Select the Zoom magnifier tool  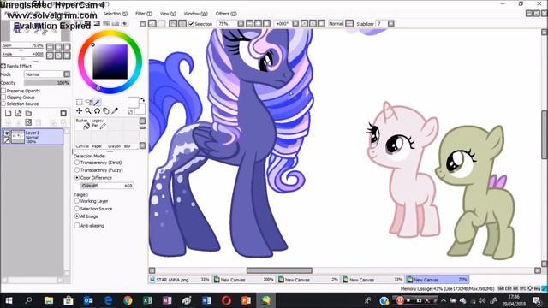(x=88, y=110)
